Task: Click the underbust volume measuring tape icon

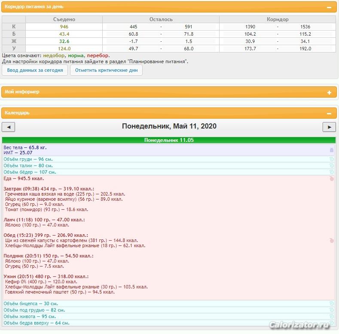Action: (x=331, y=310)
